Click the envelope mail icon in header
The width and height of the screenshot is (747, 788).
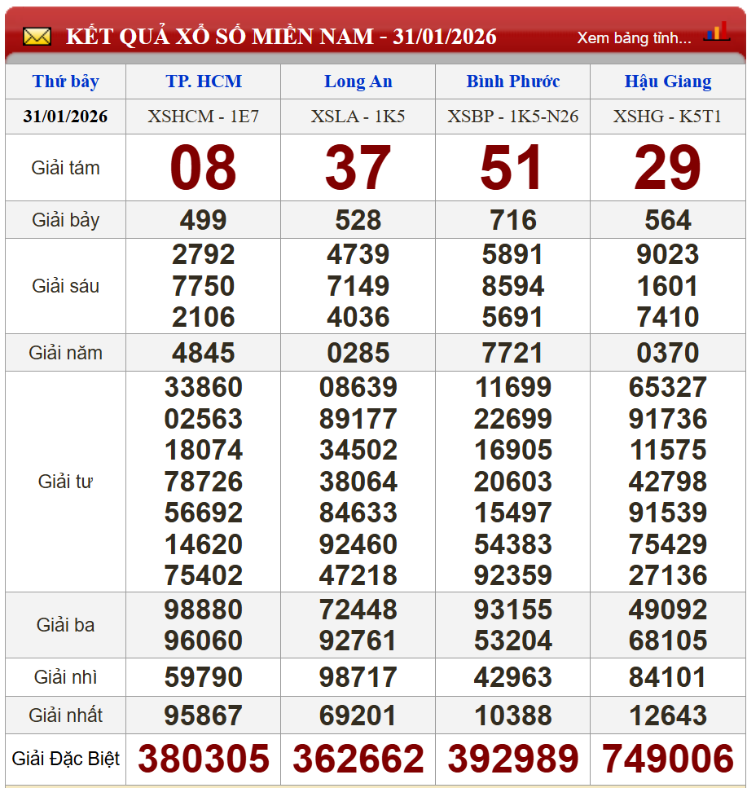click(x=37, y=37)
